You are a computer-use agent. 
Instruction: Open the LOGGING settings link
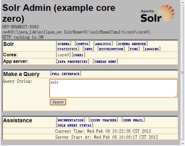(152, 49)
